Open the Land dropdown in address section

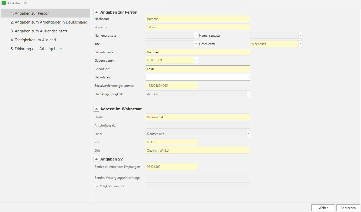pos(248,134)
